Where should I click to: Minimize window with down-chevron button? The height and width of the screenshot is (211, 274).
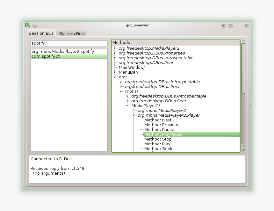[x=223, y=25]
